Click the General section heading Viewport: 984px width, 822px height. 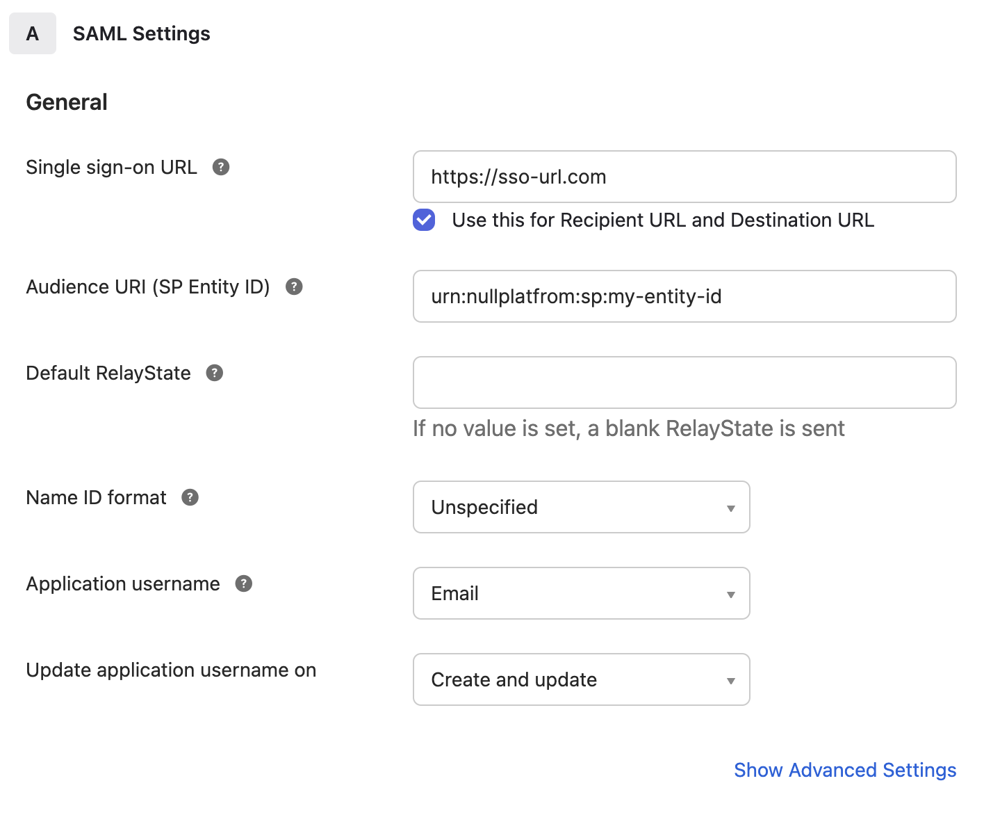point(67,102)
